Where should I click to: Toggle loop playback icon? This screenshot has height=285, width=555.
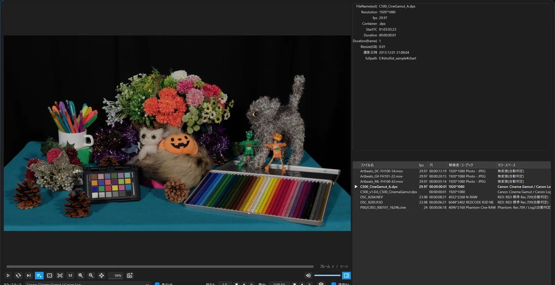(18, 276)
